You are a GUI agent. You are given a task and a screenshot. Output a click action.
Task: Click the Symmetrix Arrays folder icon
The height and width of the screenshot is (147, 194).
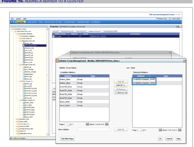point(13,29)
